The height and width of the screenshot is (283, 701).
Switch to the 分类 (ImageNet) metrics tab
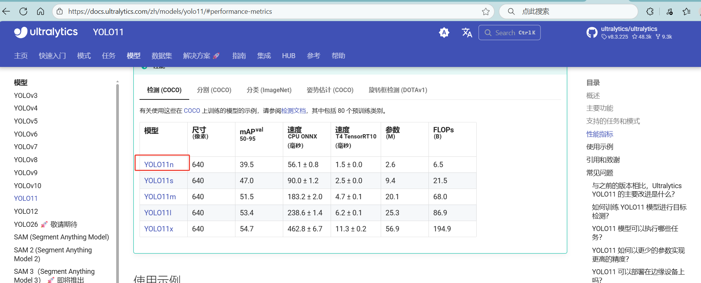269,90
